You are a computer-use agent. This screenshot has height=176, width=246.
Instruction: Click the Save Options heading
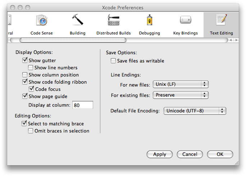122,52
